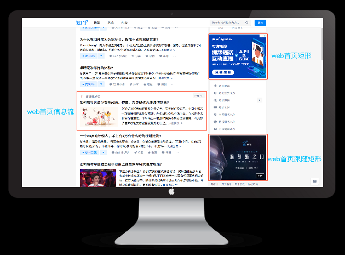Open the question title above crowd video thumbnail
Screen dimensions: 345x255
(121, 164)
